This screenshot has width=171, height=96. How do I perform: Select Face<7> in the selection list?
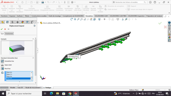coord(18,74)
